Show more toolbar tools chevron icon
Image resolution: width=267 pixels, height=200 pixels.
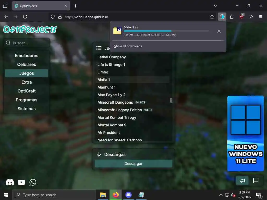251,17
